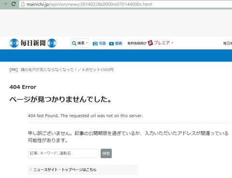
Task: Expand the 検索 dropdown arrow
Action: point(87,43)
